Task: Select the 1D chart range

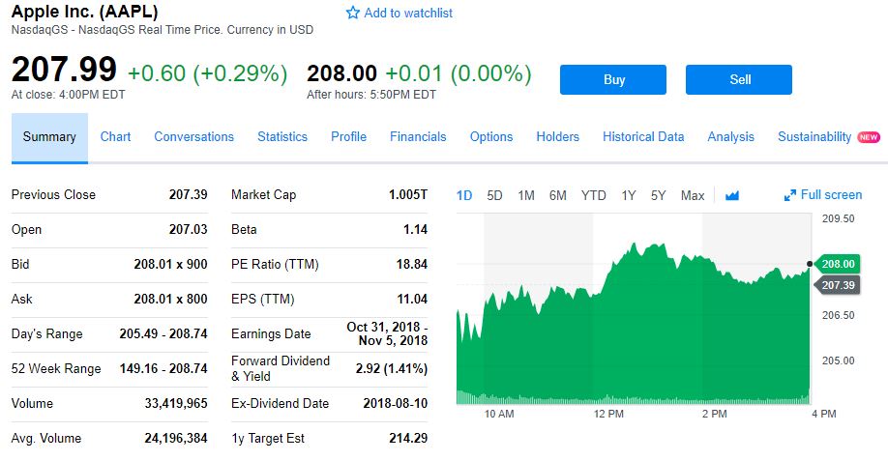Action: pos(464,195)
